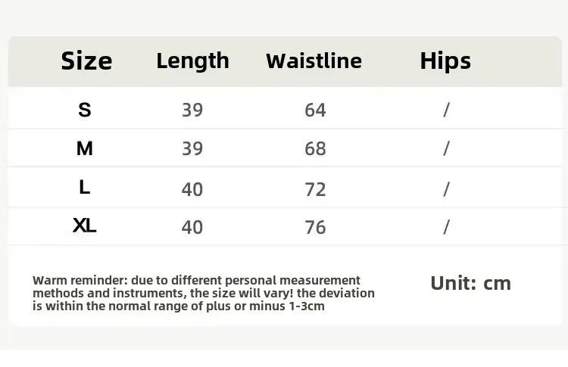Click the Hips column header
Viewport: 568px width, 367px height.
pos(445,61)
